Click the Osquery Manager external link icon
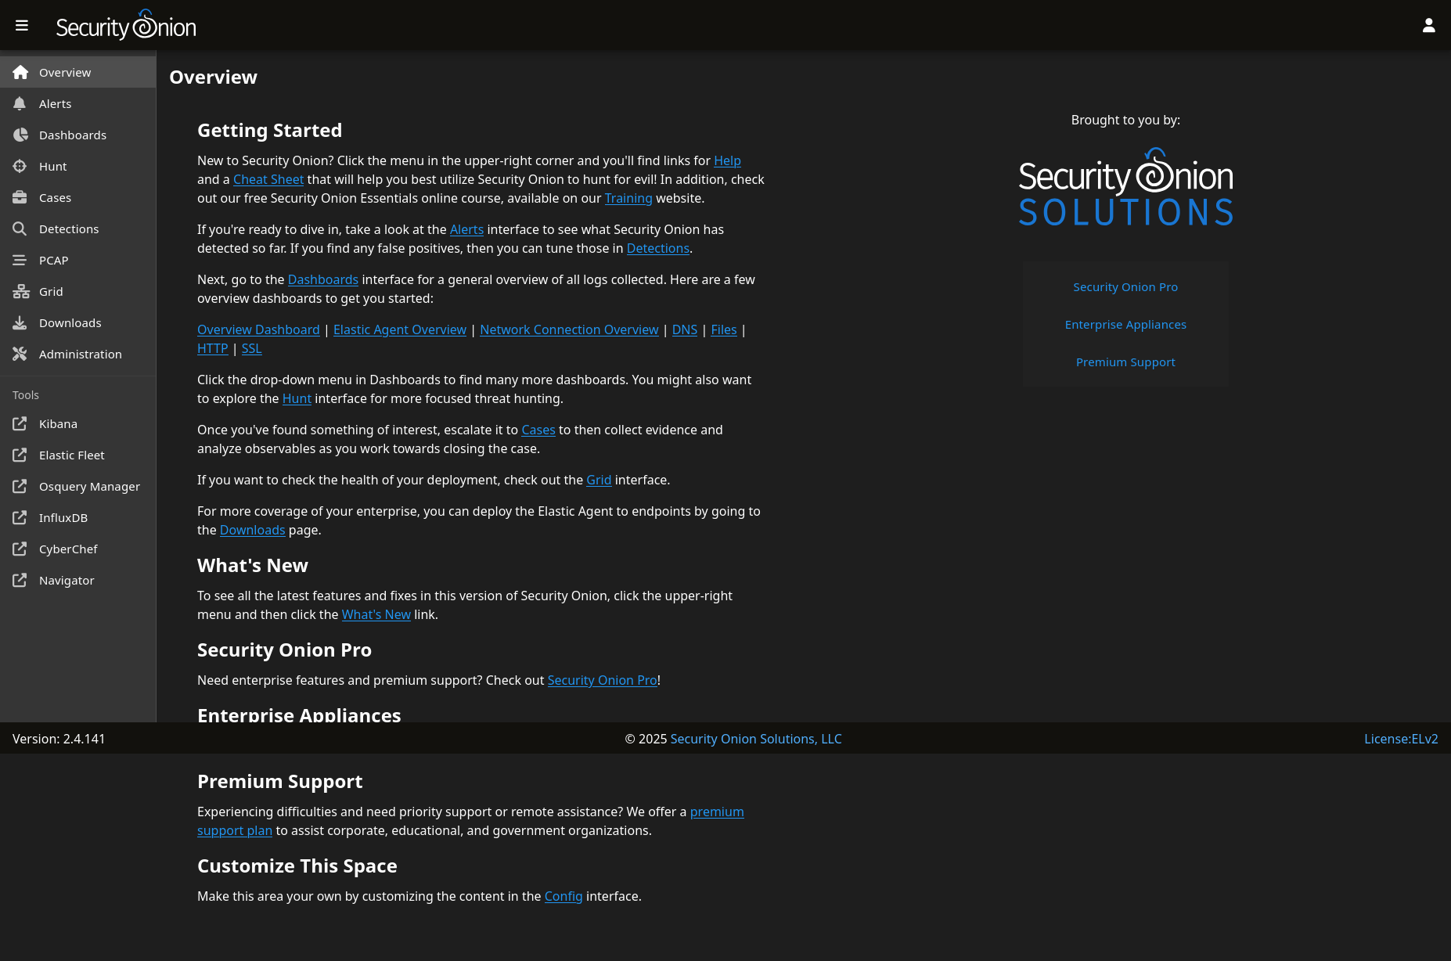The width and height of the screenshot is (1451, 961). pyautogui.click(x=20, y=486)
